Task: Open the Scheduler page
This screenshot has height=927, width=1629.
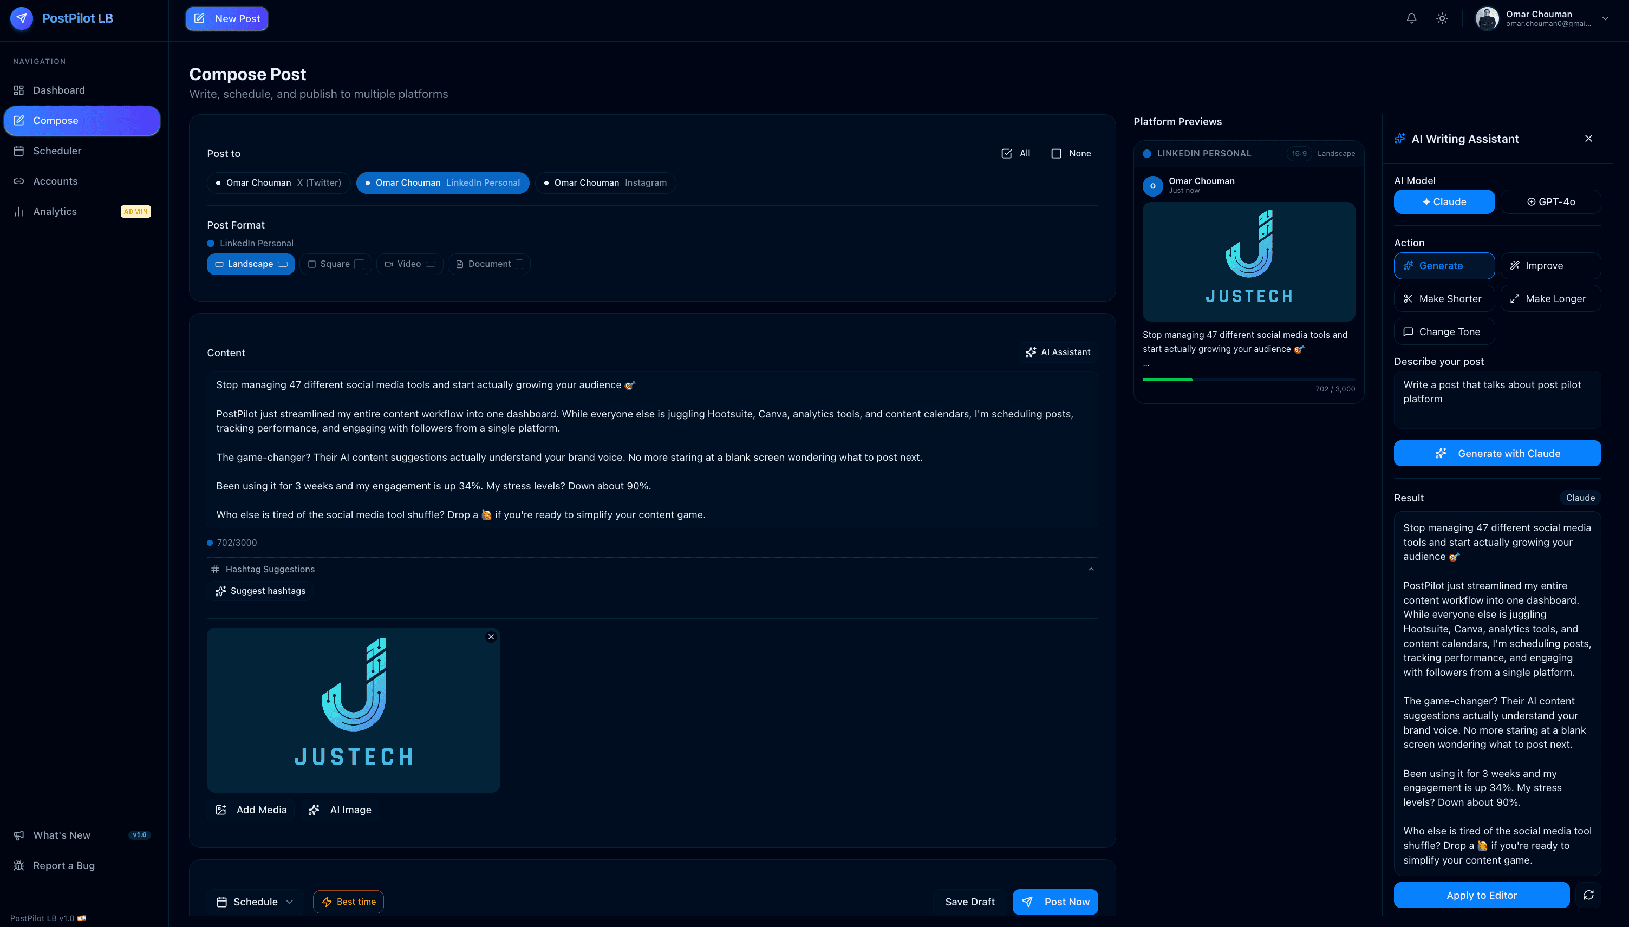Action: 82,151
